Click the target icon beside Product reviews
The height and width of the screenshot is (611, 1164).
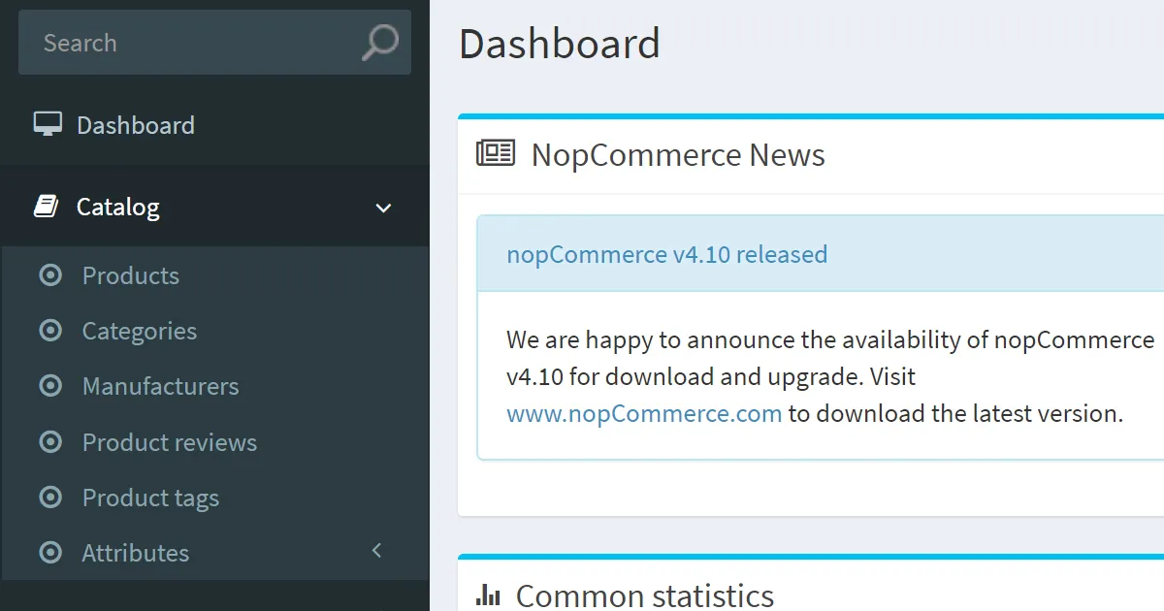(x=50, y=442)
